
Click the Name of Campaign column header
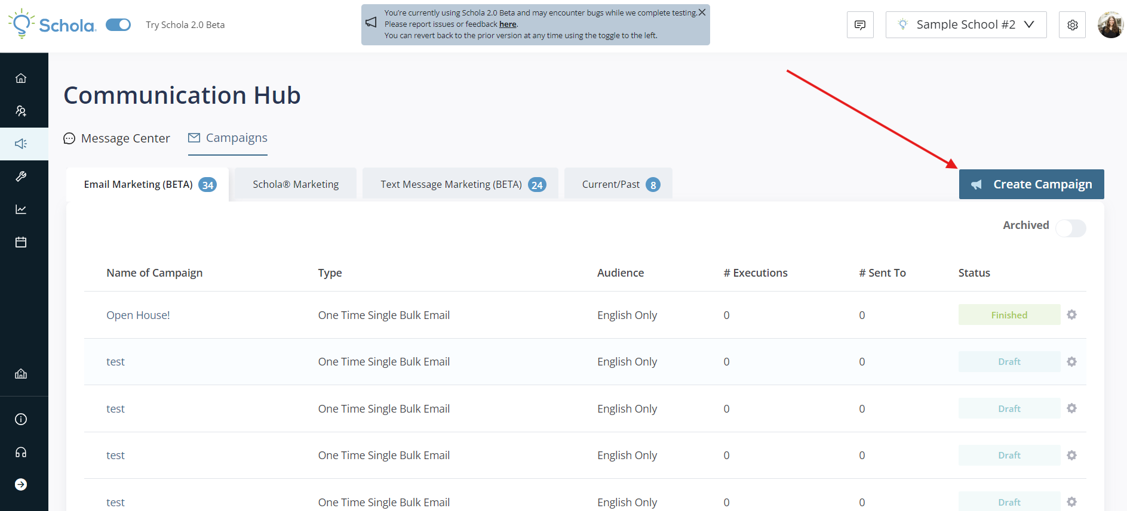point(154,272)
